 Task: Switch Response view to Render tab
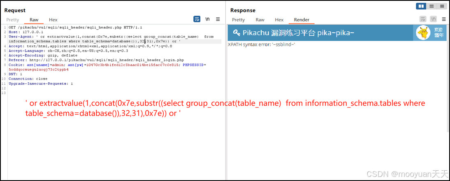[x=302, y=20]
